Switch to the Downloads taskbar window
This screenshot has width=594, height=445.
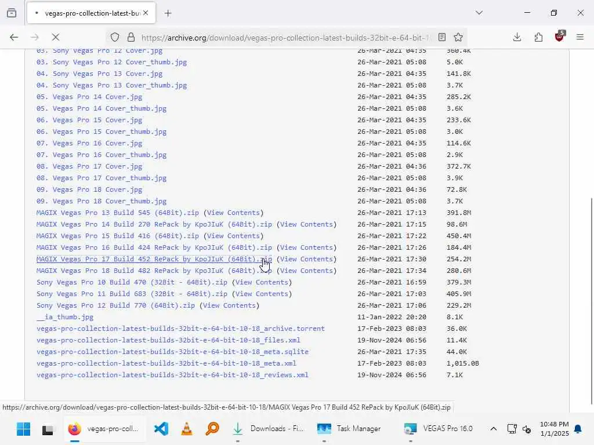[268, 429]
